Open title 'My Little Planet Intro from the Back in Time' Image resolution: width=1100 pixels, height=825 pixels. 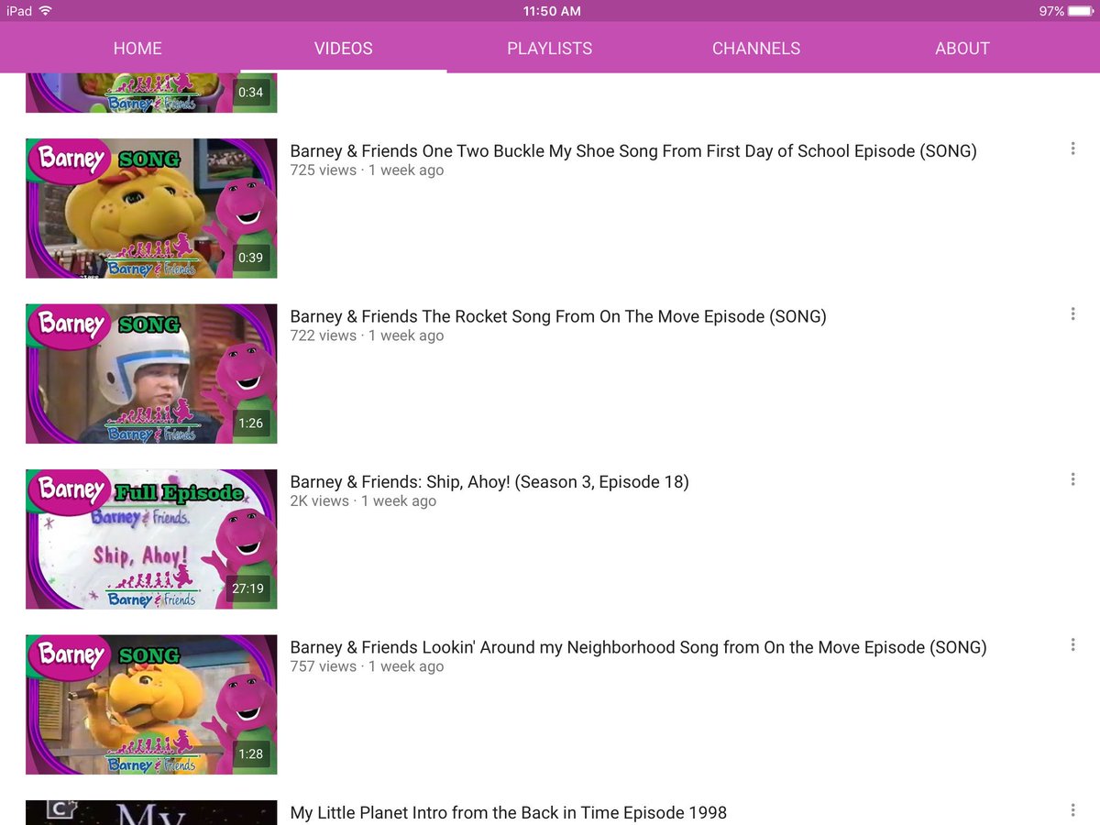(x=509, y=812)
